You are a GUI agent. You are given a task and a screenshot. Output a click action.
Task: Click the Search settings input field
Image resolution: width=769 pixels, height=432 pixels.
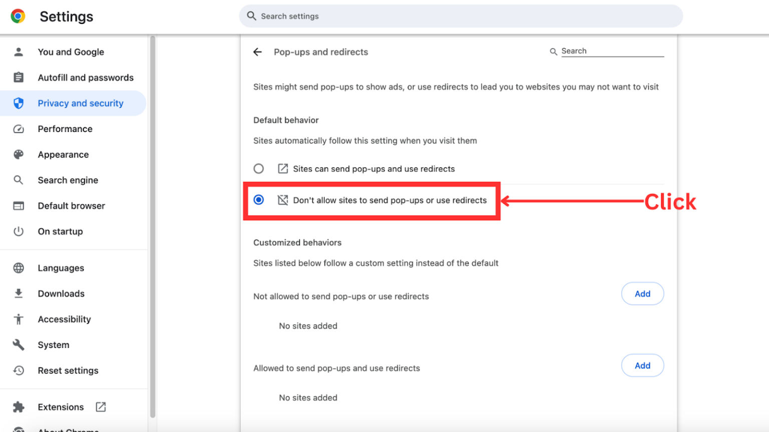461,16
